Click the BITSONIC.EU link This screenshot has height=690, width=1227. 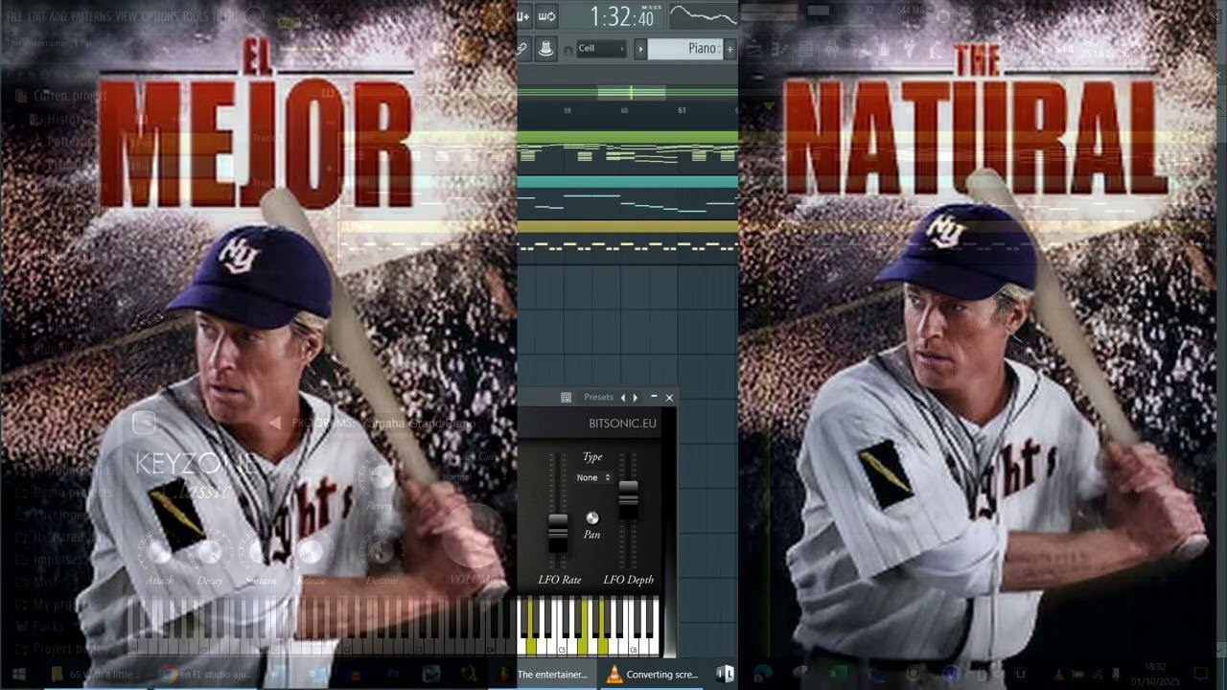coord(623,423)
